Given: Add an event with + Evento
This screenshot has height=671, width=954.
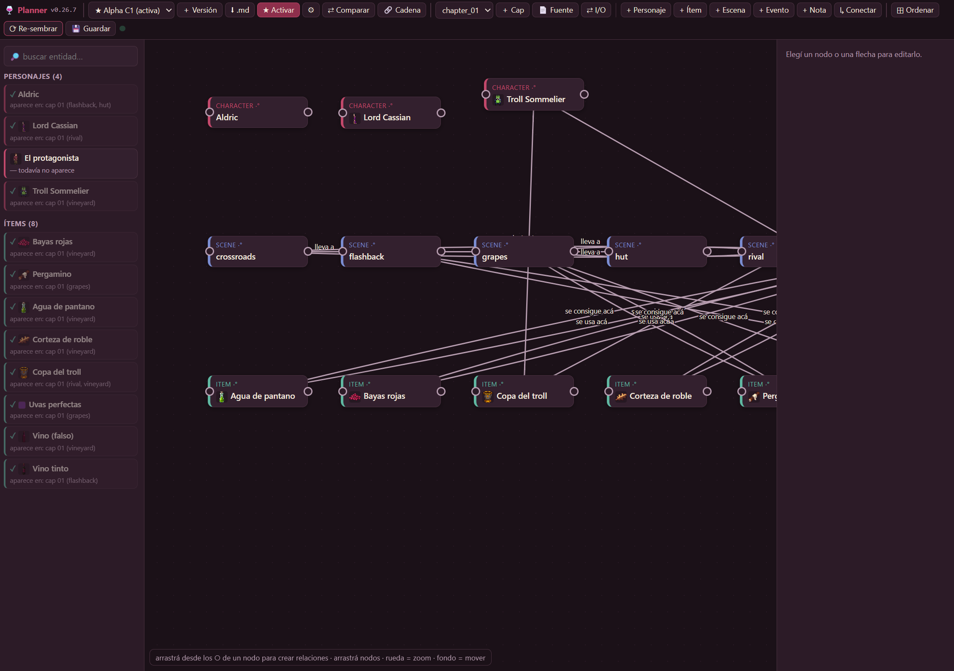Looking at the screenshot, I should point(774,10).
